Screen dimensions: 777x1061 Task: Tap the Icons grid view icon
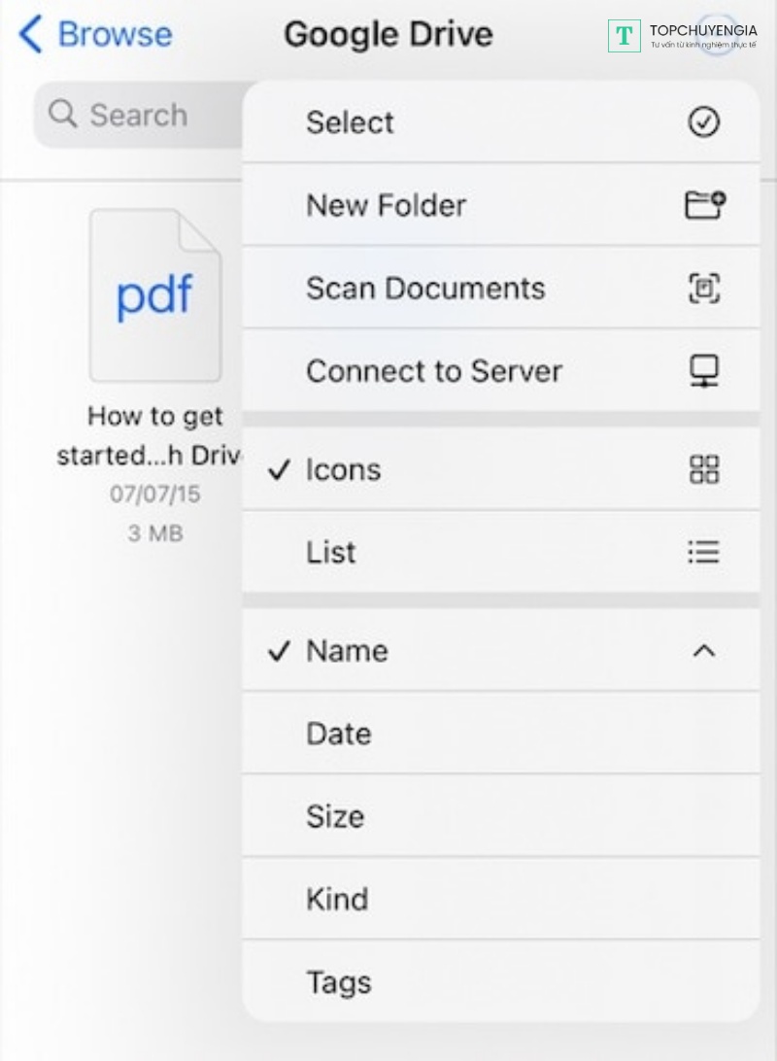(703, 469)
